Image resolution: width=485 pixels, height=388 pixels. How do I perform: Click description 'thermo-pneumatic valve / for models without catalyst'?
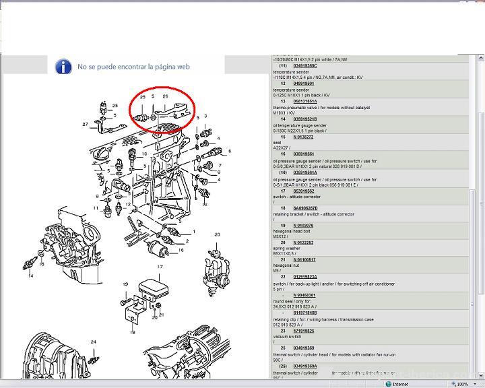321,108
